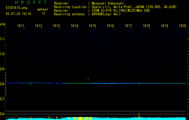Click the 0.9 frequency axis label

2,69
